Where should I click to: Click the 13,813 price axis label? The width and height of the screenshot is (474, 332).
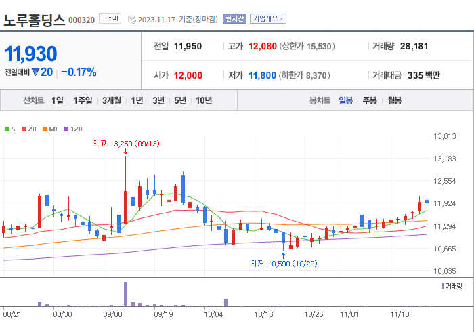[445, 136]
